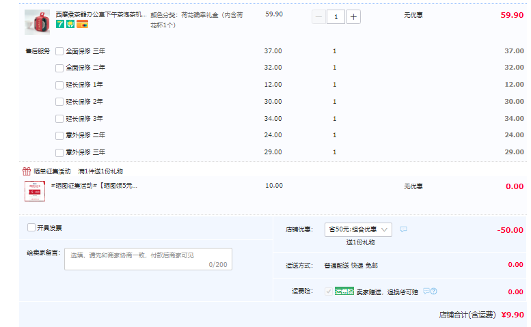The height and width of the screenshot is (327, 531).
Task: Click the 运送方式 label
Action: 299,266
